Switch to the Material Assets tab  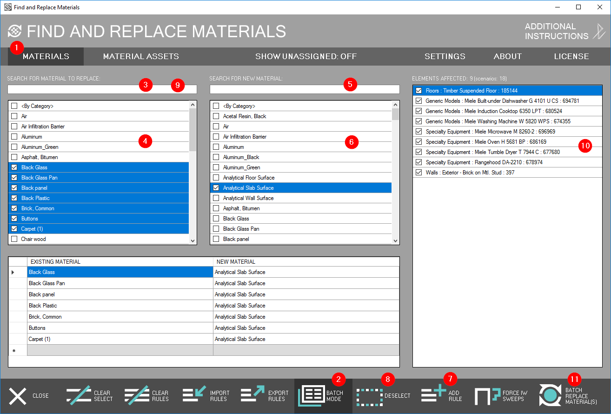click(x=141, y=56)
